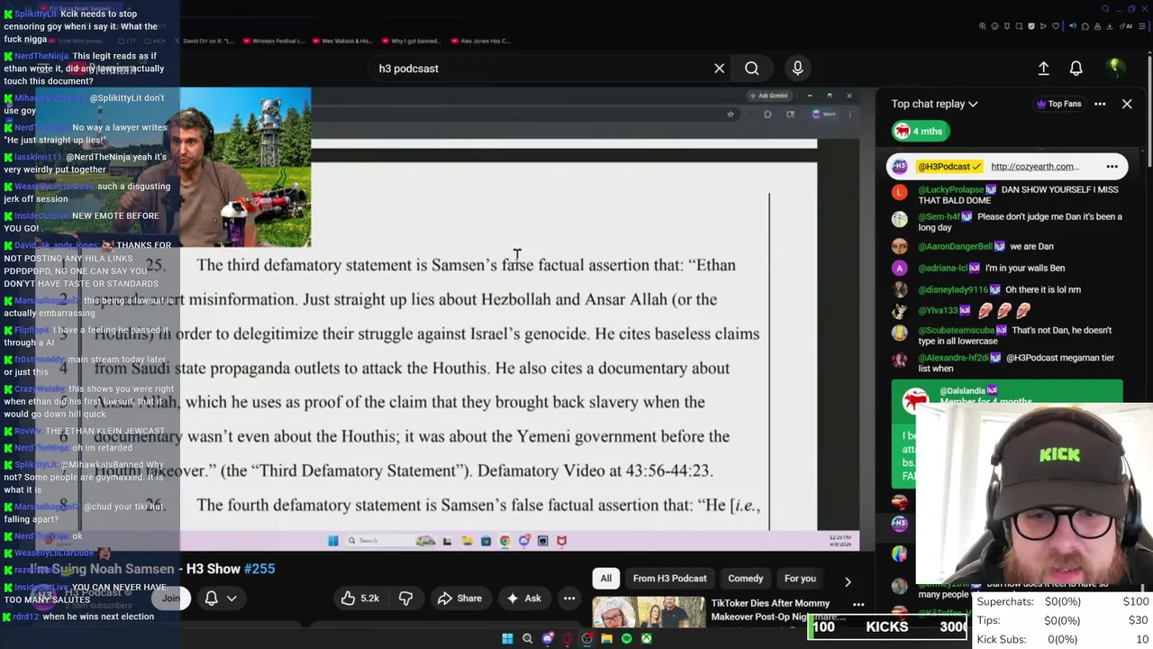Open Windows taskbar search magnifier
The height and width of the screenshot is (649, 1153).
(527, 638)
